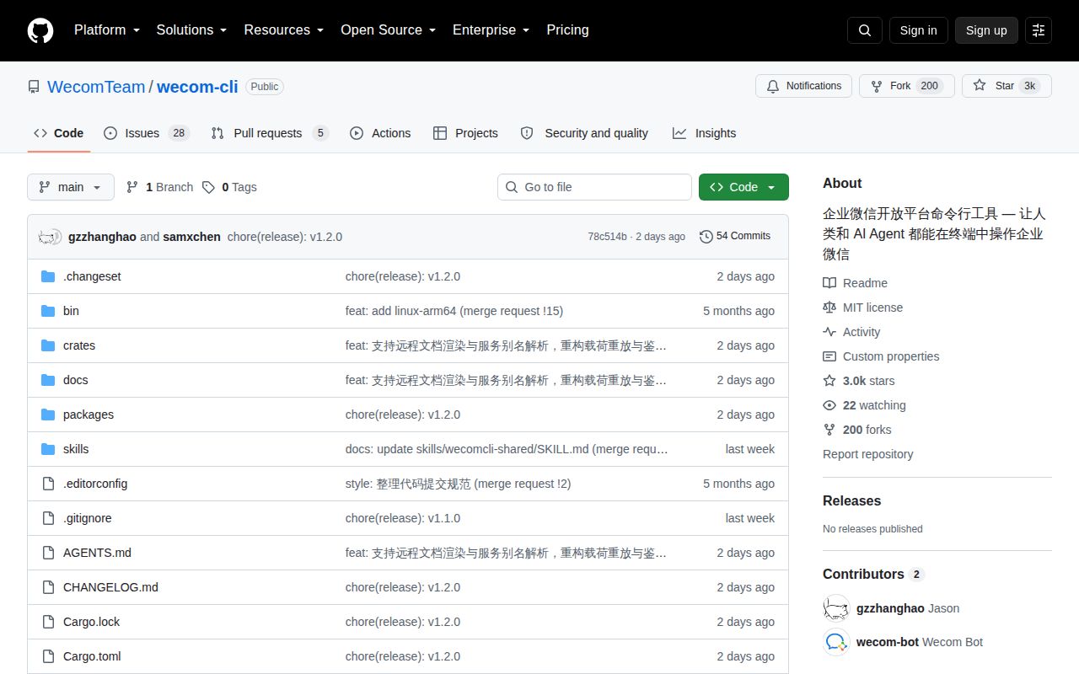Expand the Open Source menu
Viewport: 1079px width, 674px height.
click(389, 30)
